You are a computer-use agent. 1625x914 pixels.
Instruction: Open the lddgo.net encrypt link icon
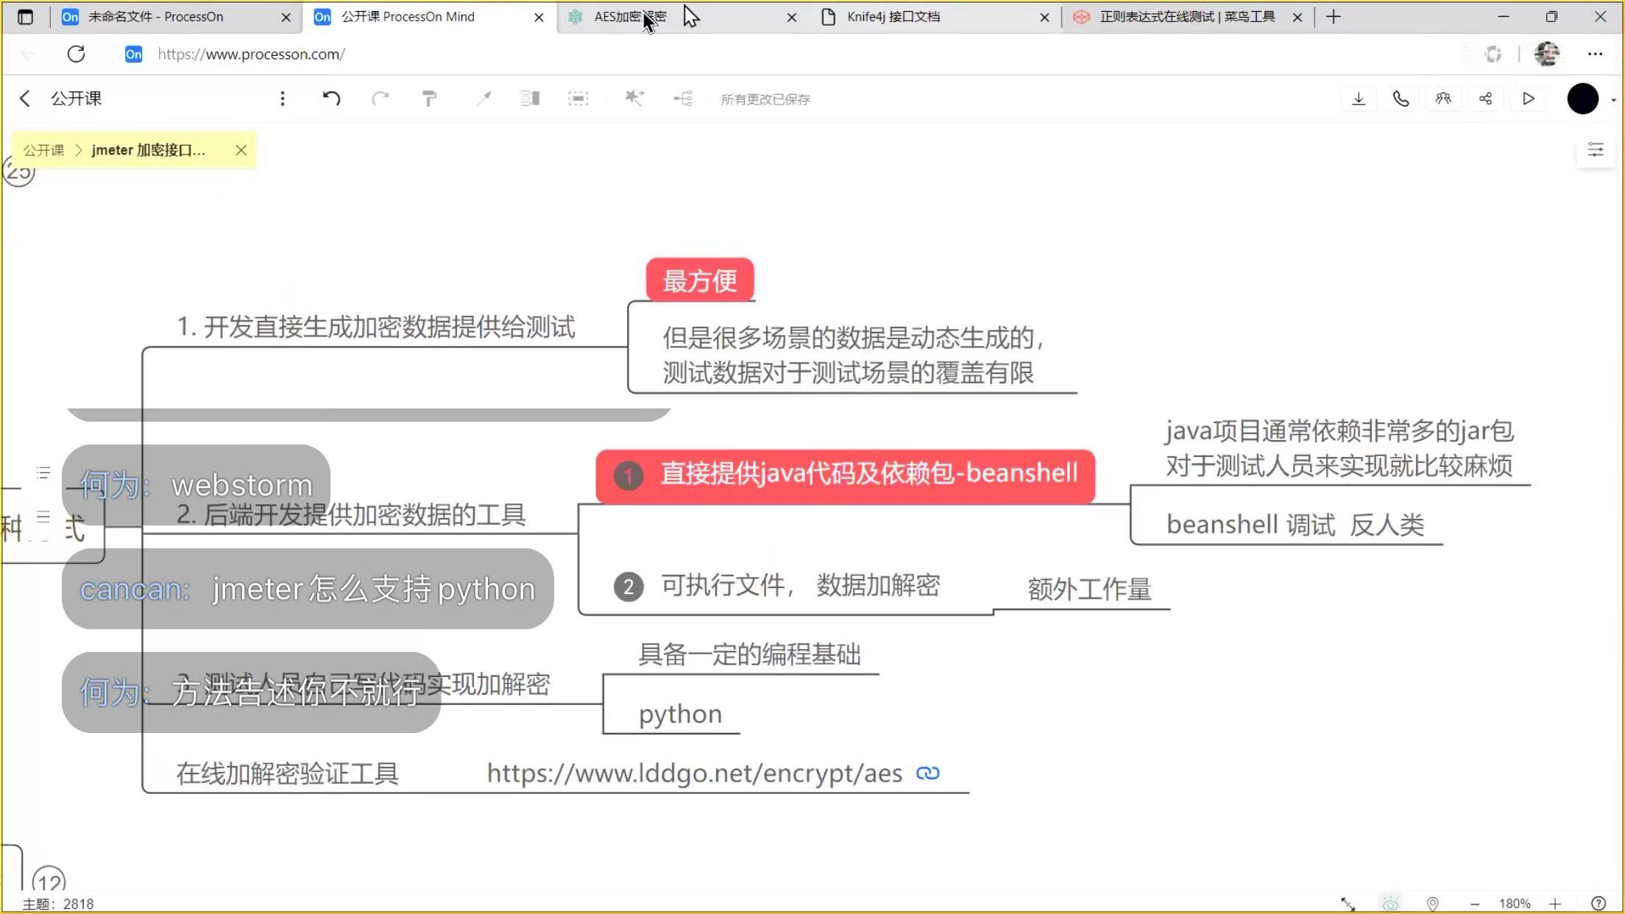point(927,773)
